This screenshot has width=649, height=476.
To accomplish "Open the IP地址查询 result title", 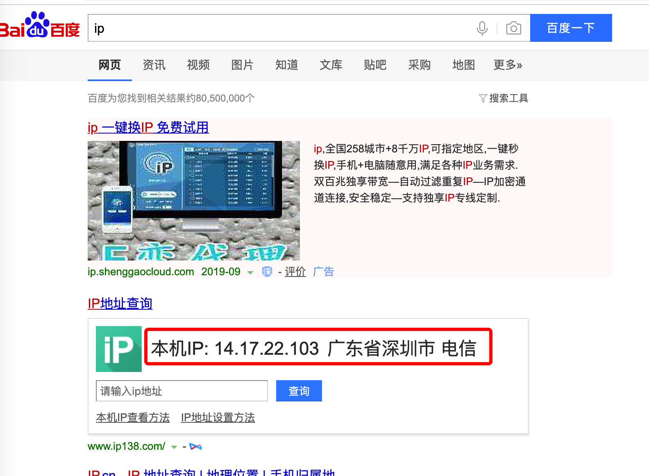I will point(120,304).
